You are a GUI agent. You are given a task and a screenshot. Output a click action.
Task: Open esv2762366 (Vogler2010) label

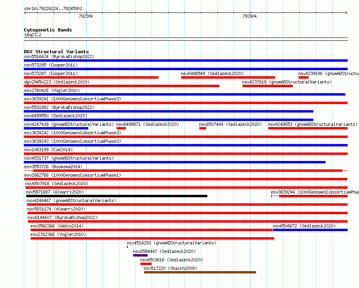click(x=58, y=234)
